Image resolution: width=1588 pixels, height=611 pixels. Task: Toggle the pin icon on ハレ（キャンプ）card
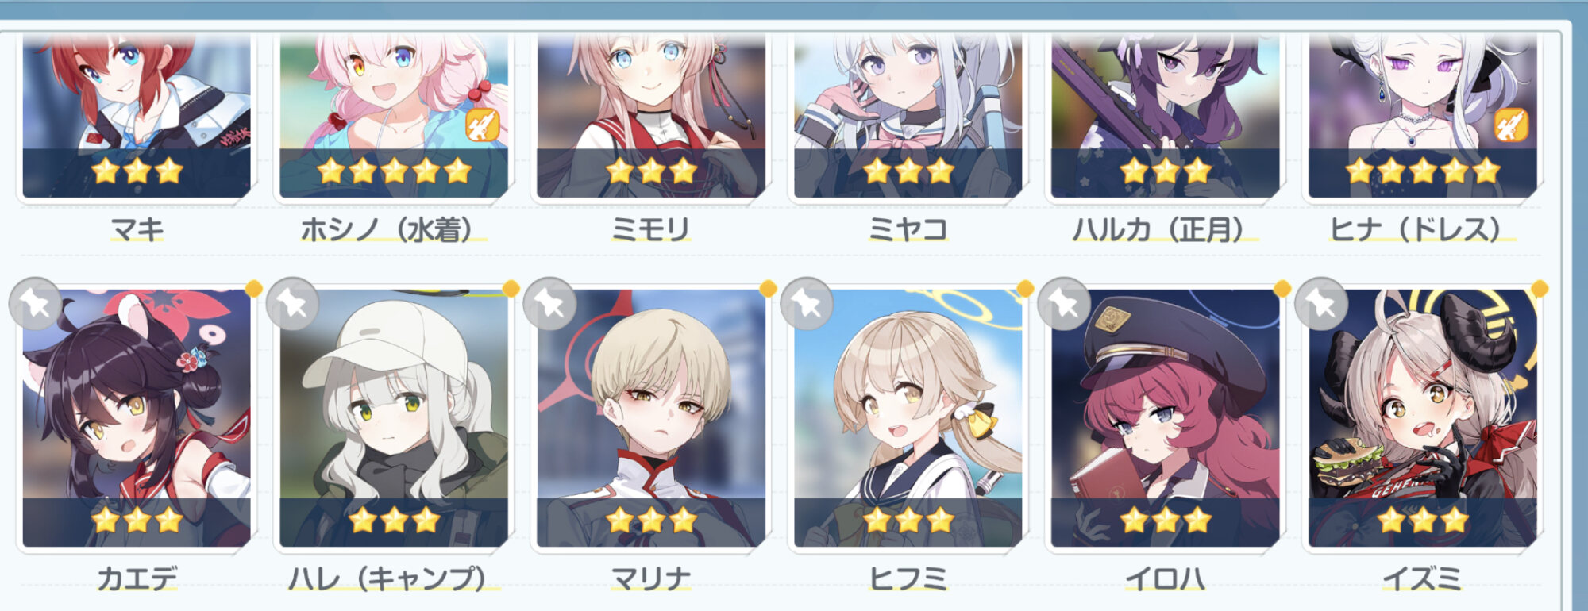click(292, 303)
